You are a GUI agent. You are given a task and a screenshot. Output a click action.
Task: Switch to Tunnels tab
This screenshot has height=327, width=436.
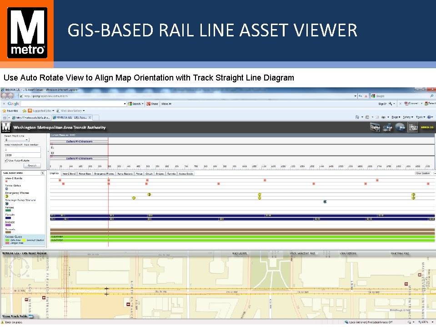point(171,174)
